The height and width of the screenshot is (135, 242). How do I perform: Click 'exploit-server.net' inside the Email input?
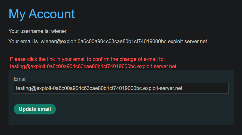pyautogui.click(x=163, y=88)
